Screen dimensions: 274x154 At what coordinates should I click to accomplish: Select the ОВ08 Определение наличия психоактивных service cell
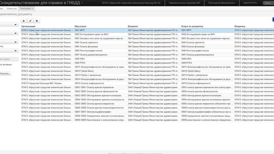click(x=100, y=116)
